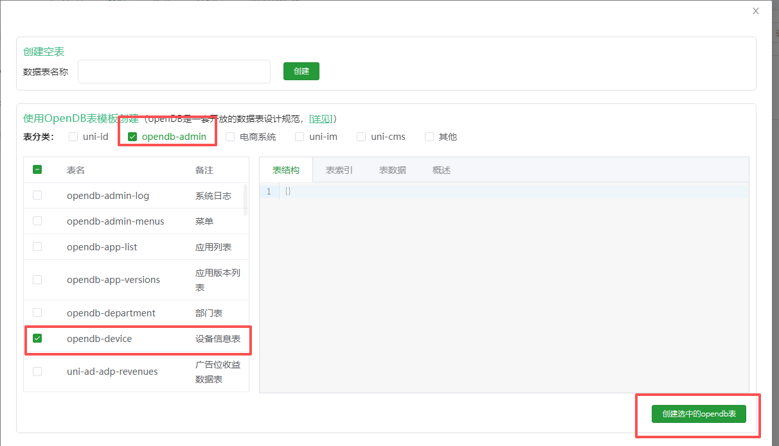
Task: Click the 广告位收益数据表 remark cell
Action: click(218, 372)
